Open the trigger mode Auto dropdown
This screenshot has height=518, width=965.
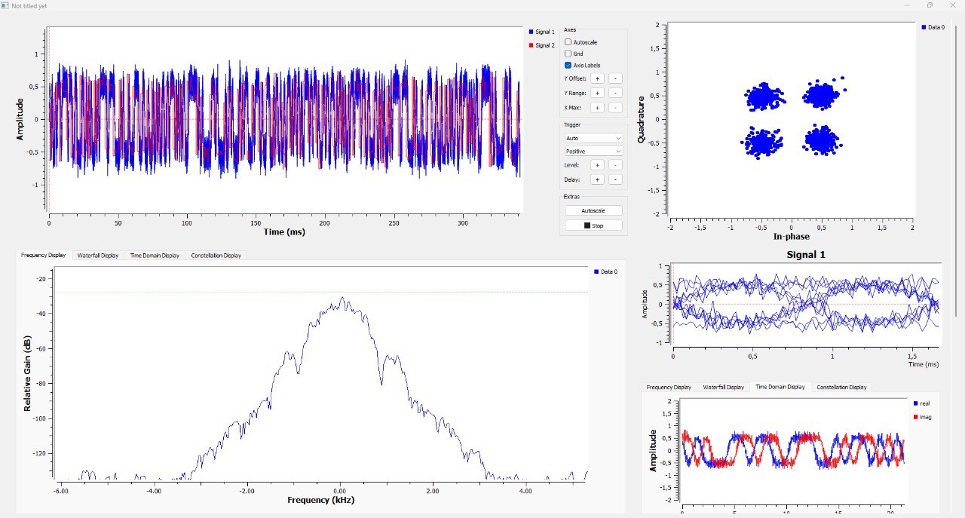pyautogui.click(x=593, y=139)
